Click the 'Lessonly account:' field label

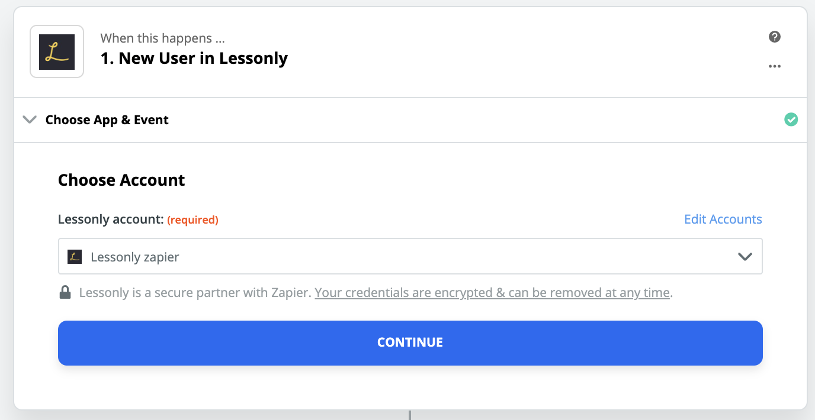(x=111, y=219)
